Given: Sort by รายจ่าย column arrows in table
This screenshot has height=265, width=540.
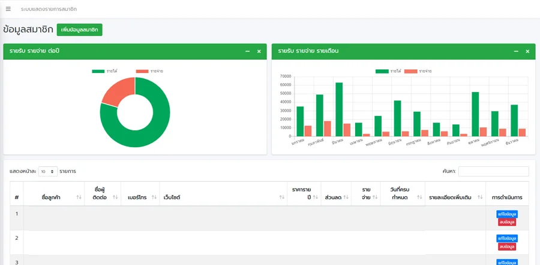Looking at the screenshot, I should tap(375, 197).
